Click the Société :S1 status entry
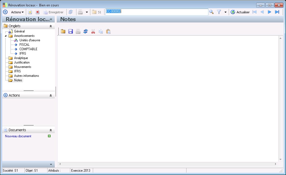 tap(10, 171)
